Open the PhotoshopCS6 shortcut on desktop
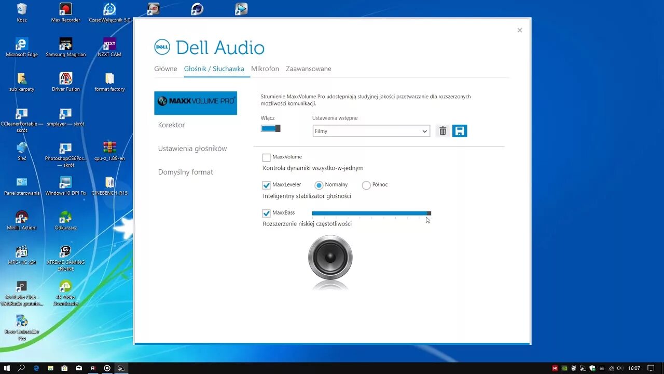Image resolution: width=664 pixels, height=374 pixels. 66,154
